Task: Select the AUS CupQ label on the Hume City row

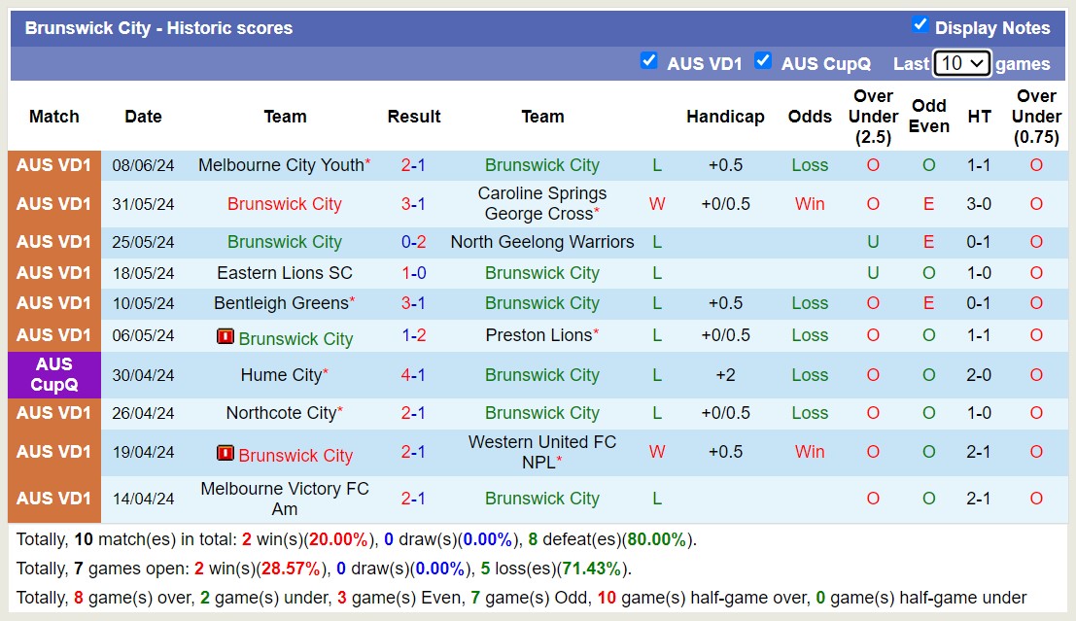Action: pyautogui.click(x=53, y=375)
